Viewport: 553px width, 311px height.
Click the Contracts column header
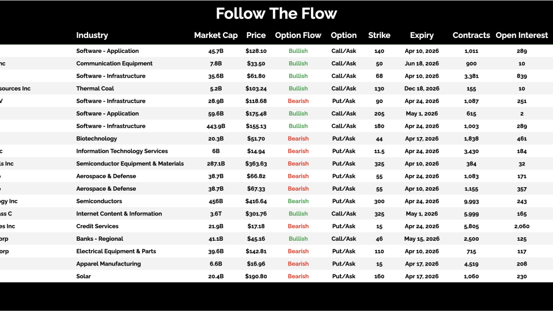click(471, 35)
